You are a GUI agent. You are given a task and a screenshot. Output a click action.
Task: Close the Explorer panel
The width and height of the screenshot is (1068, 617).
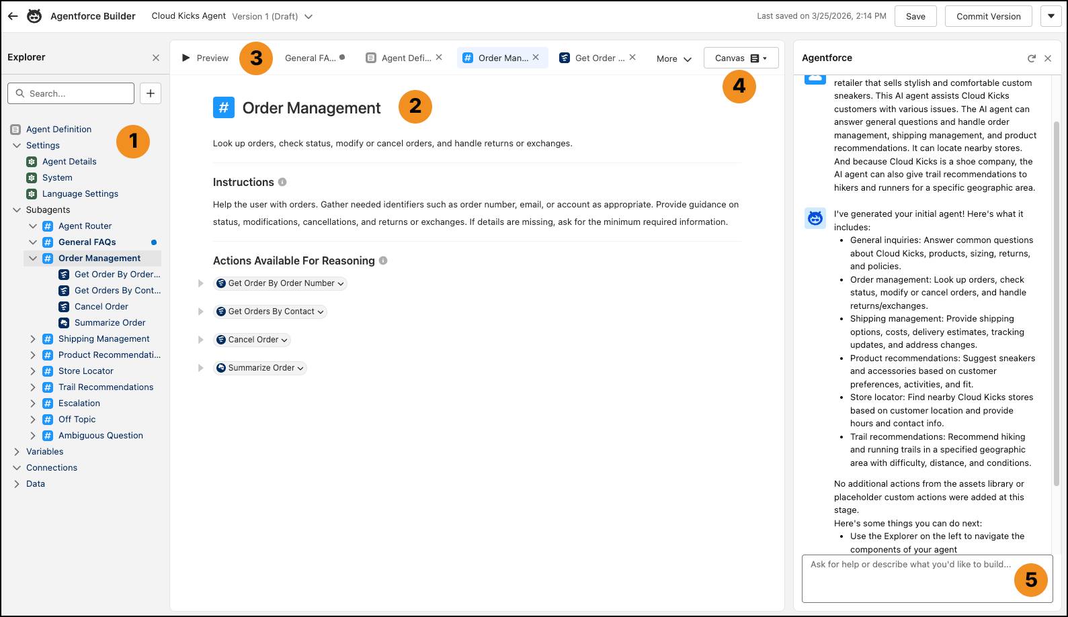(156, 58)
